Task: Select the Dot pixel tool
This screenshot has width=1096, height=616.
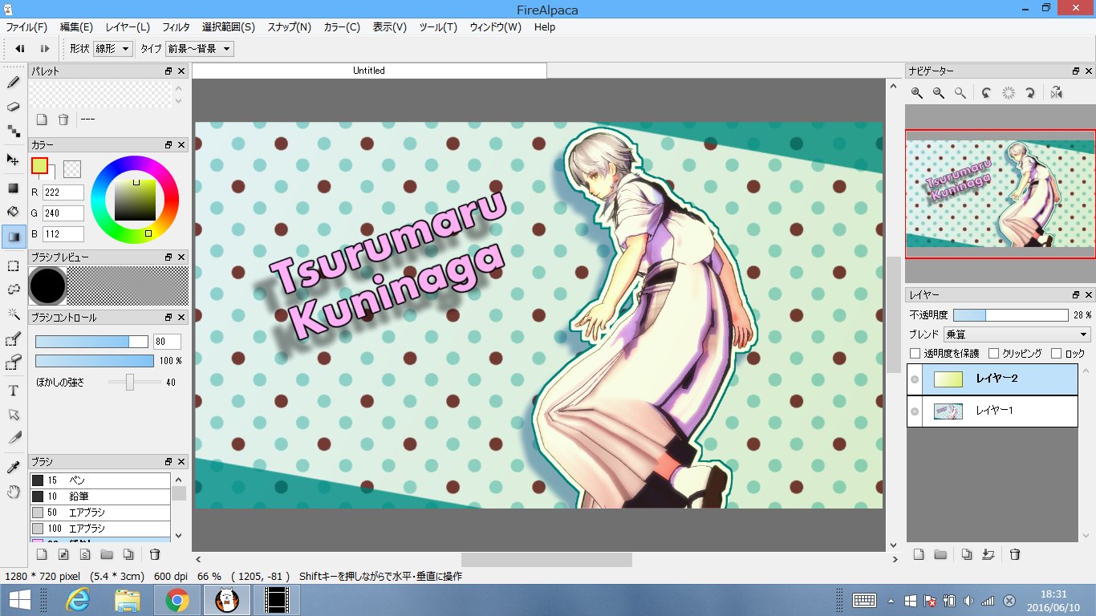Action: (x=13, y=131)
